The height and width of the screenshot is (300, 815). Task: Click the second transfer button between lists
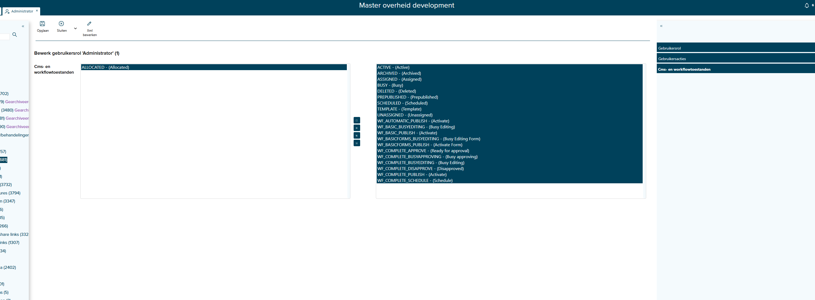click(x=357, y=128)
